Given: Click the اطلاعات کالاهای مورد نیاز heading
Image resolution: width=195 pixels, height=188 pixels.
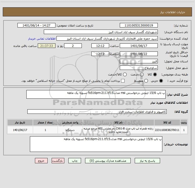Looking at the screenshot, I should (169, 103).
